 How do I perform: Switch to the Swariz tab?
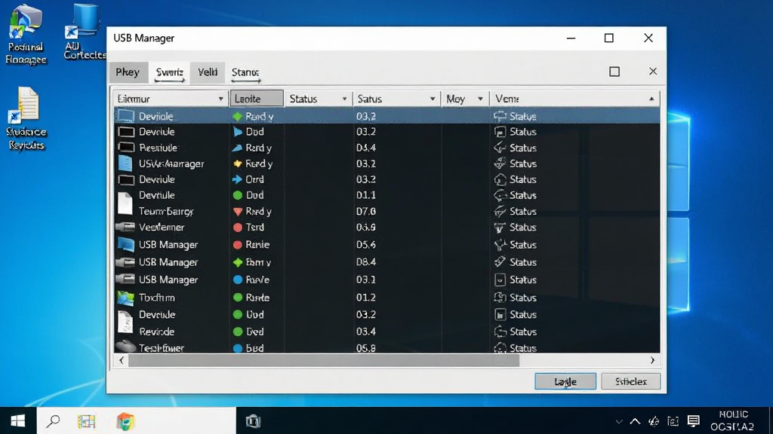[170, 72]
